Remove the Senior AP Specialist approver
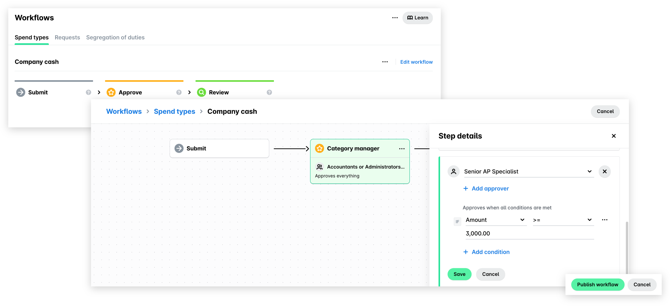Screen dimensions: 670x306 pyautogui.click(x=605, y=171)
